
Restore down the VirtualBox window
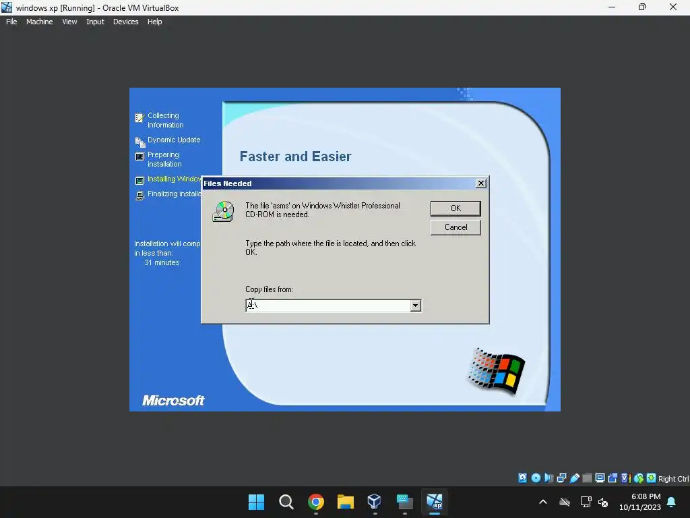(642, 7)
